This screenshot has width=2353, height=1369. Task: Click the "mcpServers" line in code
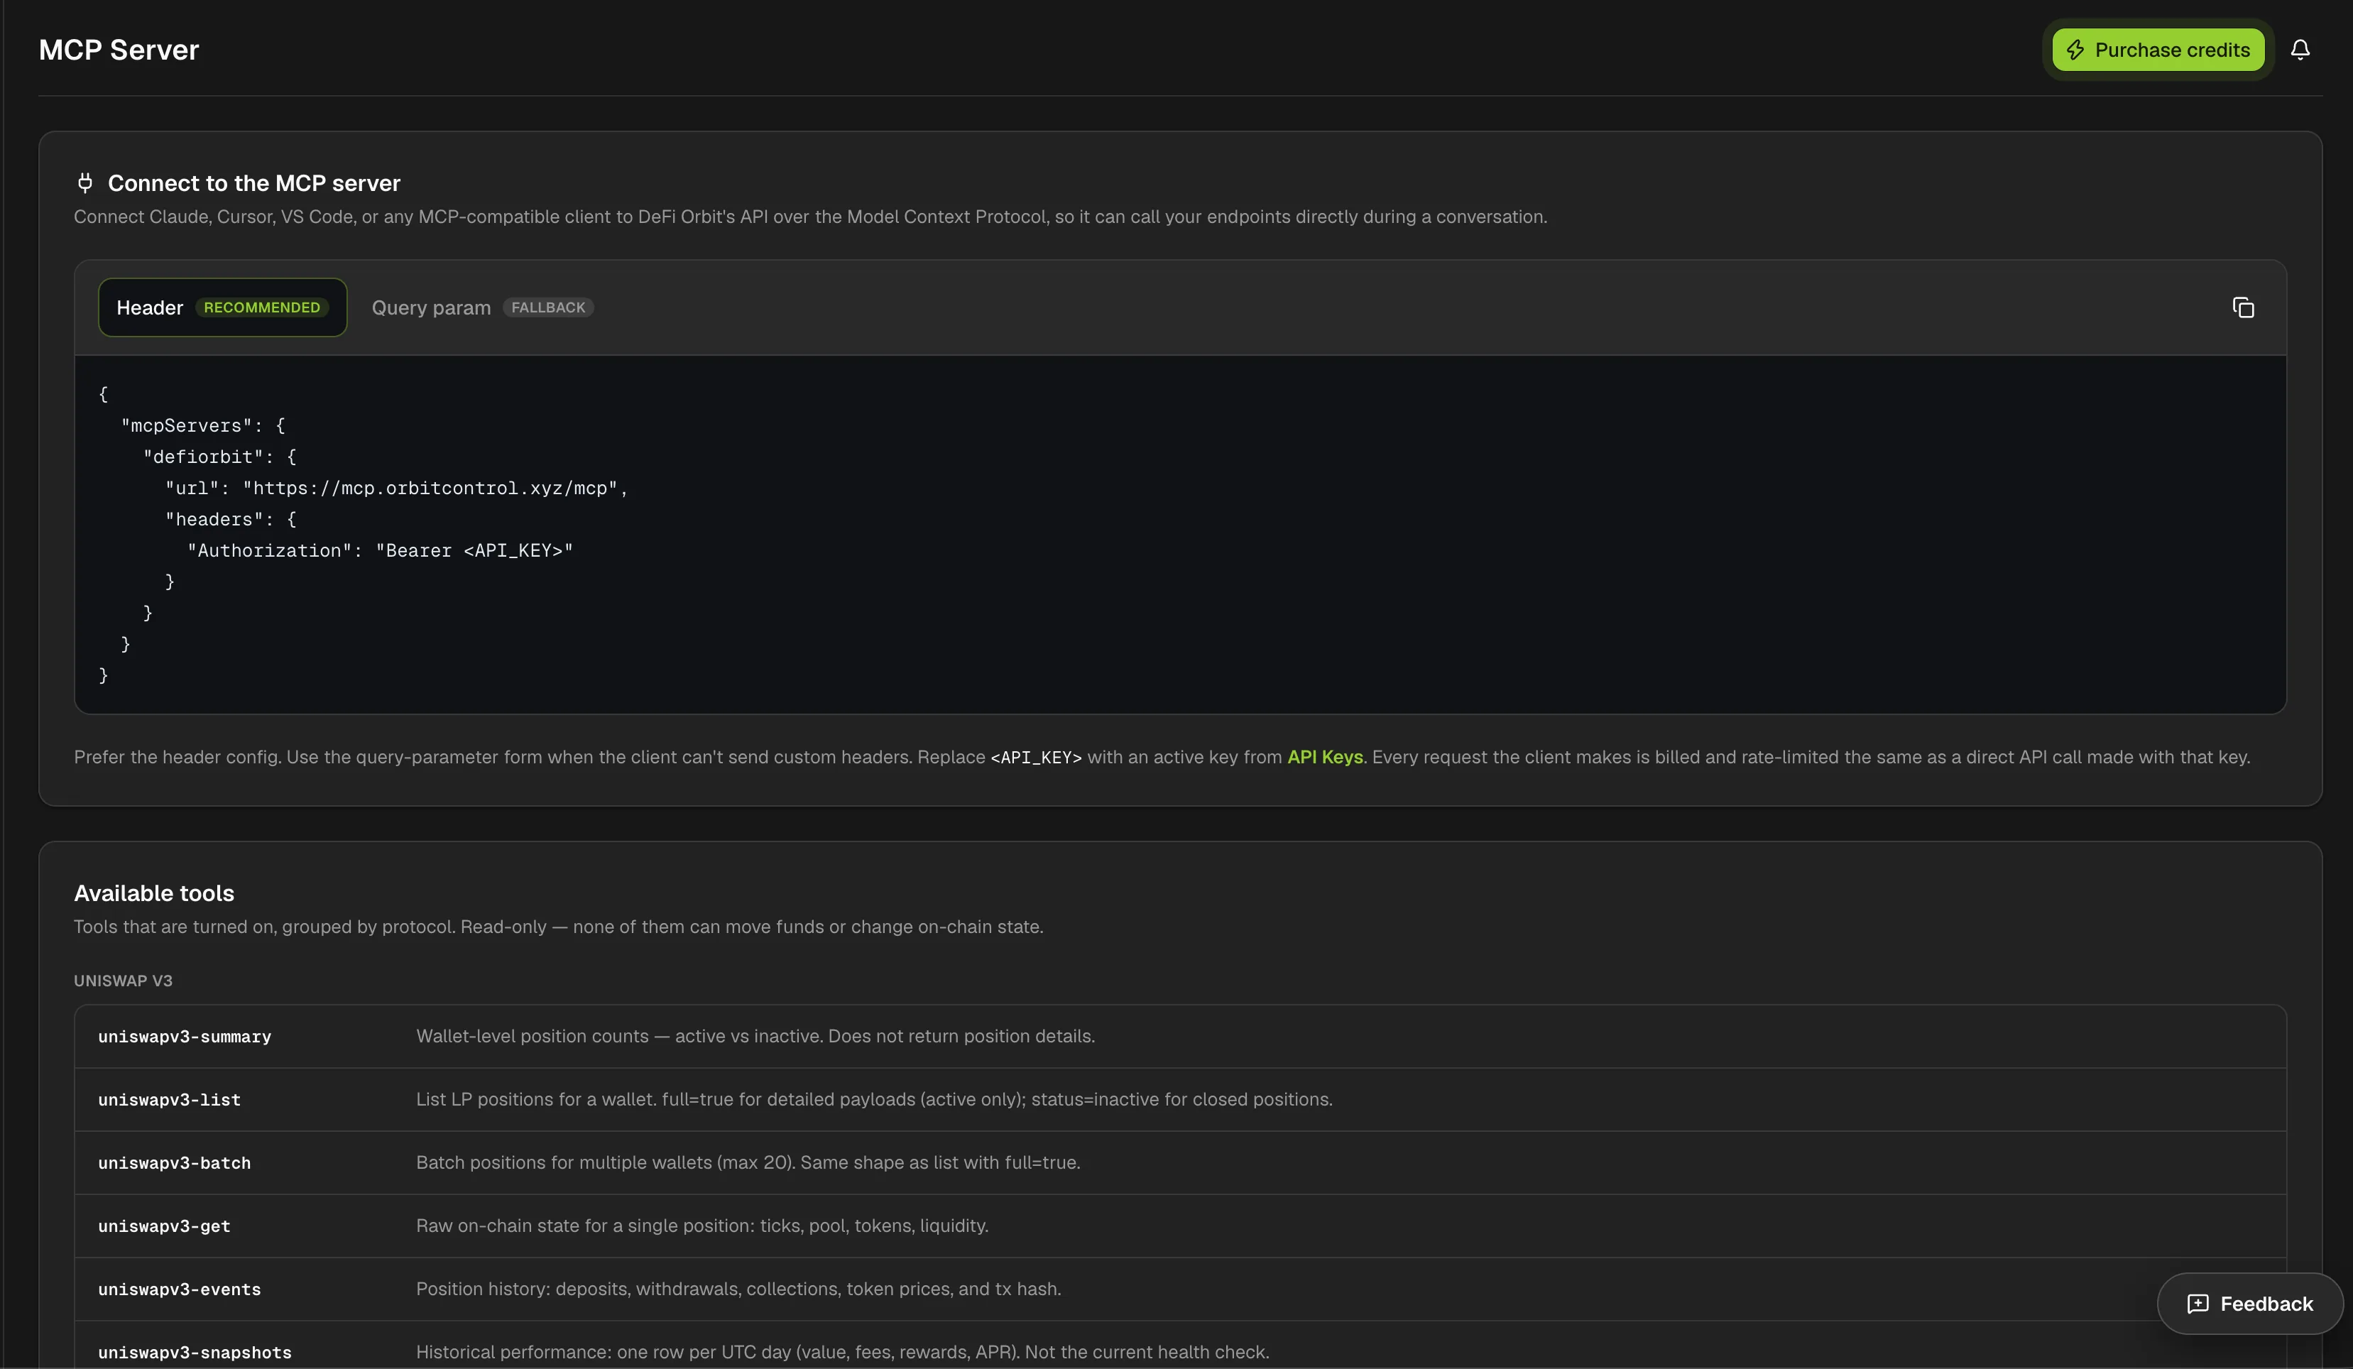[x=202, y=426]
